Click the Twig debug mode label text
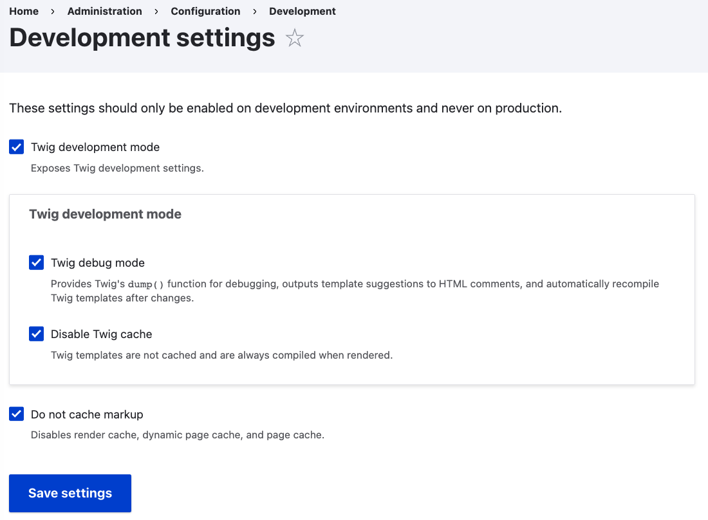708x520 pixels. point(98,262)
